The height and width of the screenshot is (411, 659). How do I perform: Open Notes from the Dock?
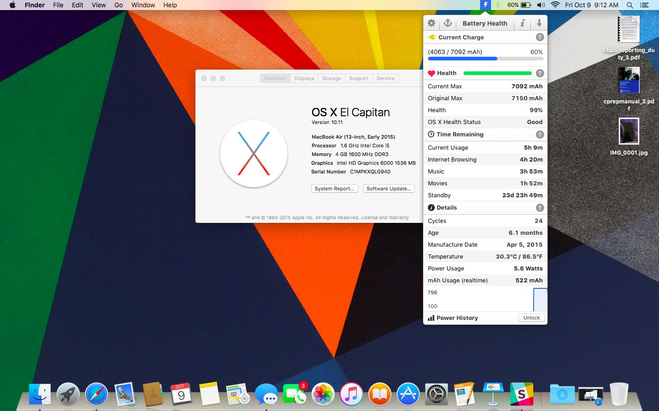pos(210,394)
